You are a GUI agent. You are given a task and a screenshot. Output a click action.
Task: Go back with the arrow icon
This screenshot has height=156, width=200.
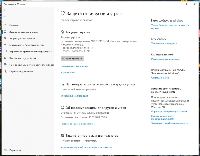[5, 10]
